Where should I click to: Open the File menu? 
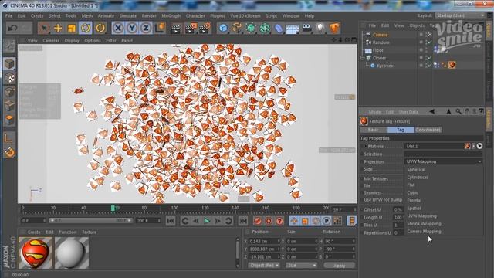tap(8, 15)
